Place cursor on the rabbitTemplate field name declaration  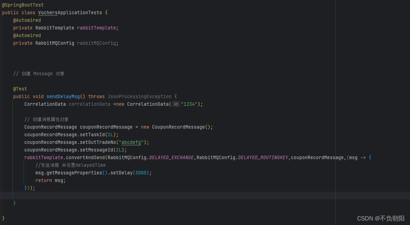(97, 28)
